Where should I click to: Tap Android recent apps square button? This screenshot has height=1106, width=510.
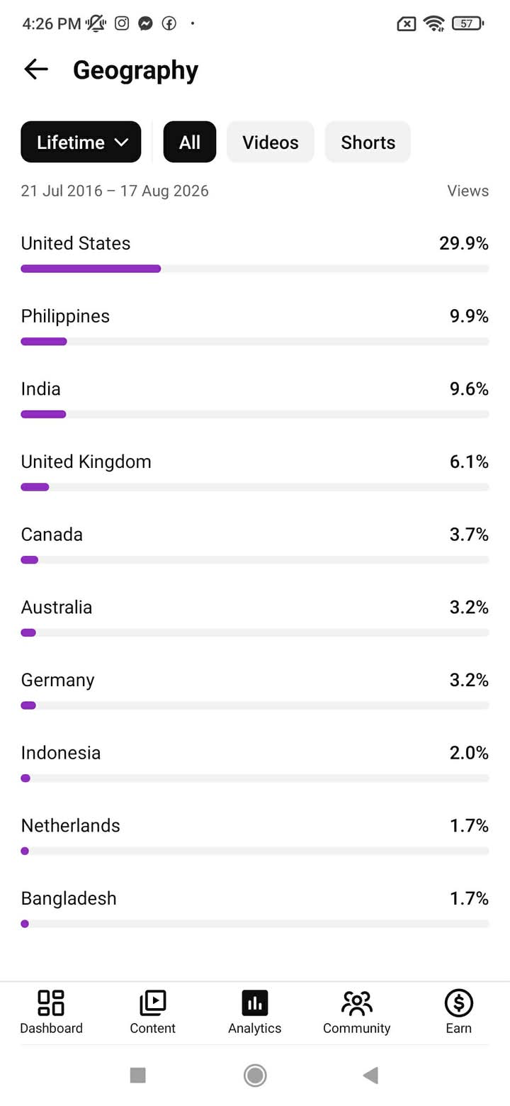[x=138, y=1076]
